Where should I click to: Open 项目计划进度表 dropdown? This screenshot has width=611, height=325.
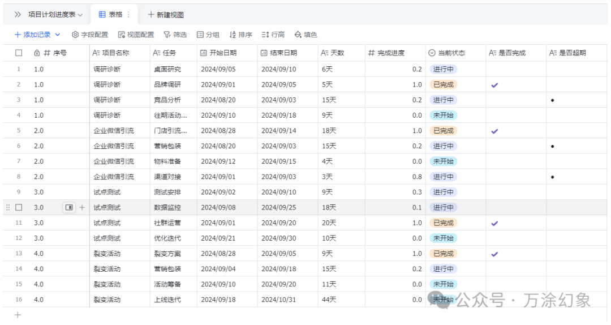pyautogui.click(x=55, y=15)
